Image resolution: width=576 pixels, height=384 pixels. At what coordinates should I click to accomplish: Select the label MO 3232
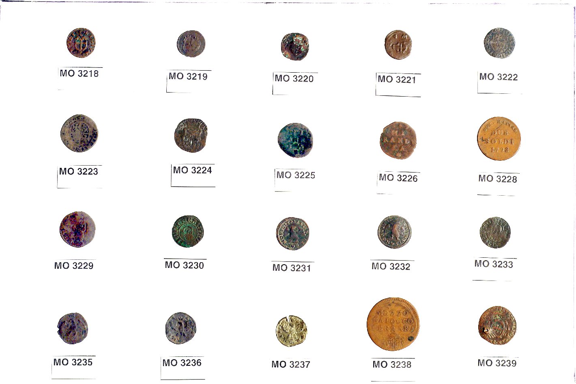point(391,266)
